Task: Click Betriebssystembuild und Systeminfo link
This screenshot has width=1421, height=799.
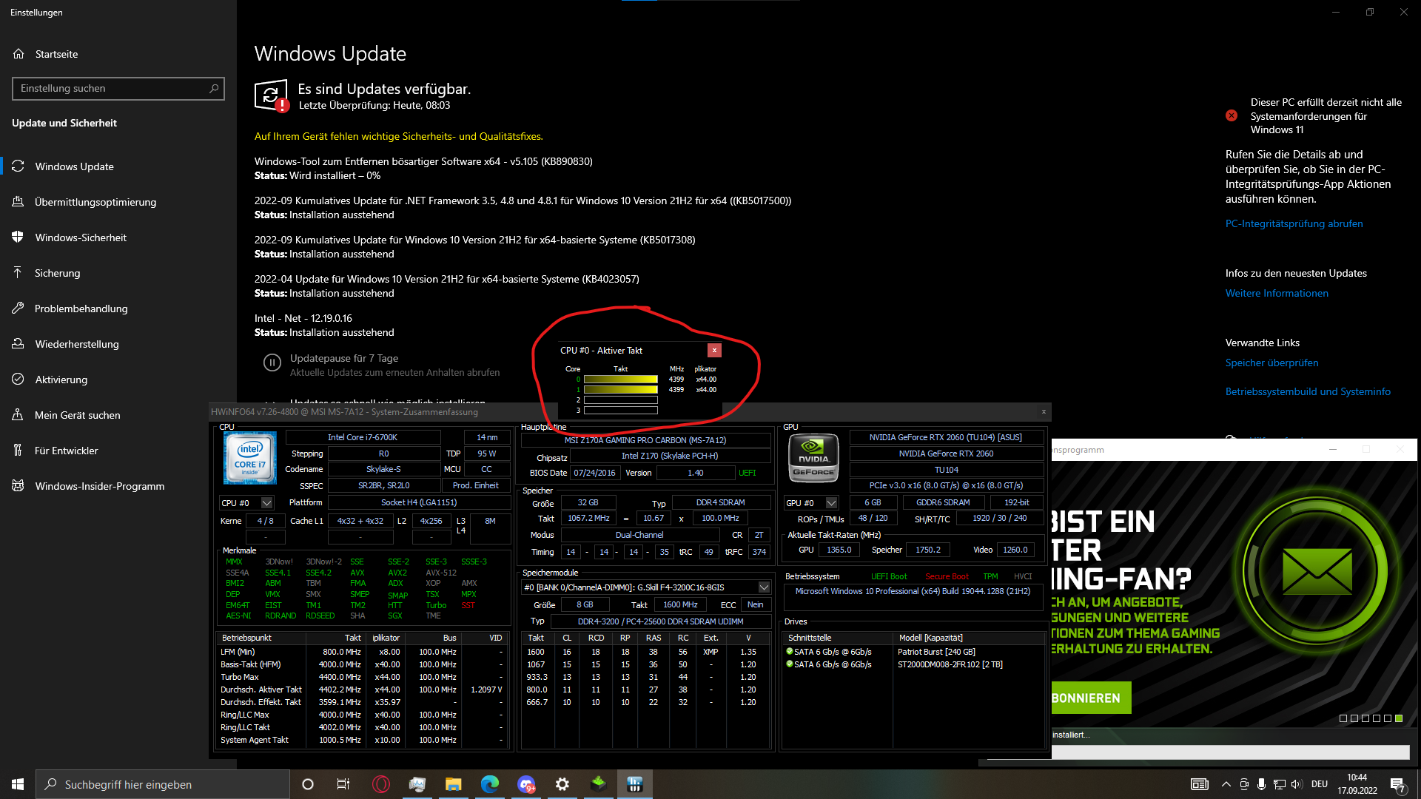Action: point(1308,391)
